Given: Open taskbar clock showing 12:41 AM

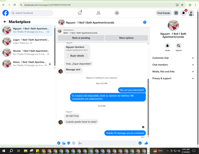Looking at the screenshot, I should coord(186,151).
